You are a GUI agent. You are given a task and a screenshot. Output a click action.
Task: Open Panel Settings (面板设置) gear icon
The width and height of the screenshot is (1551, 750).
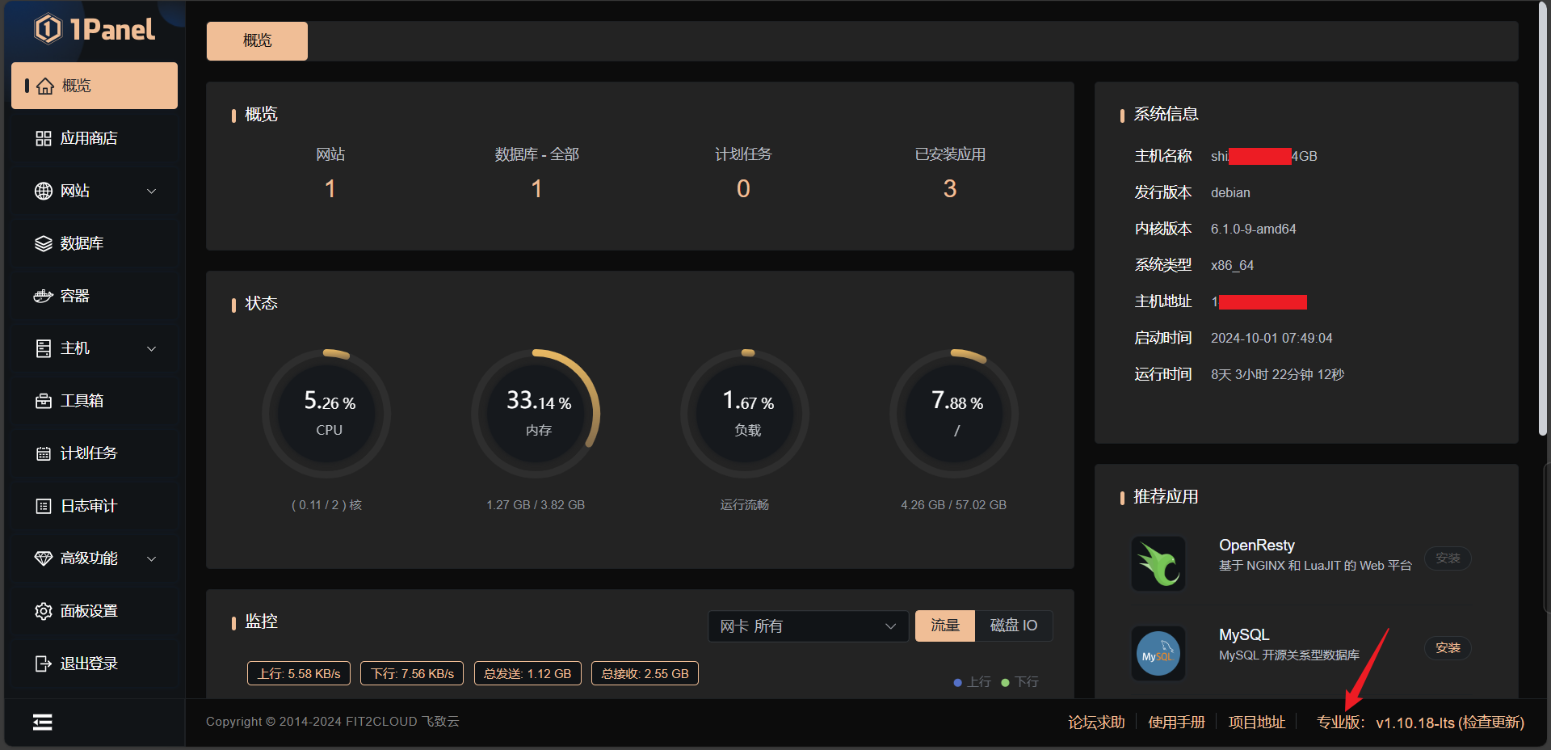tap(44, 611)
